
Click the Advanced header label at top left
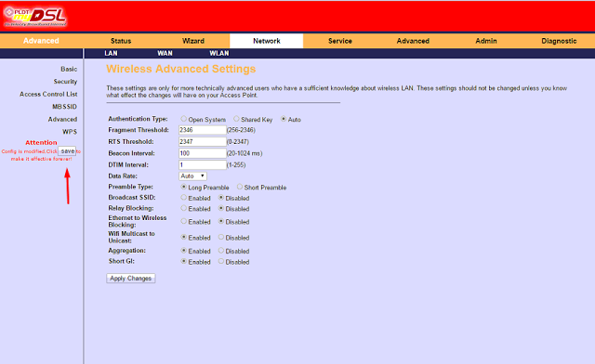point(41,41)
